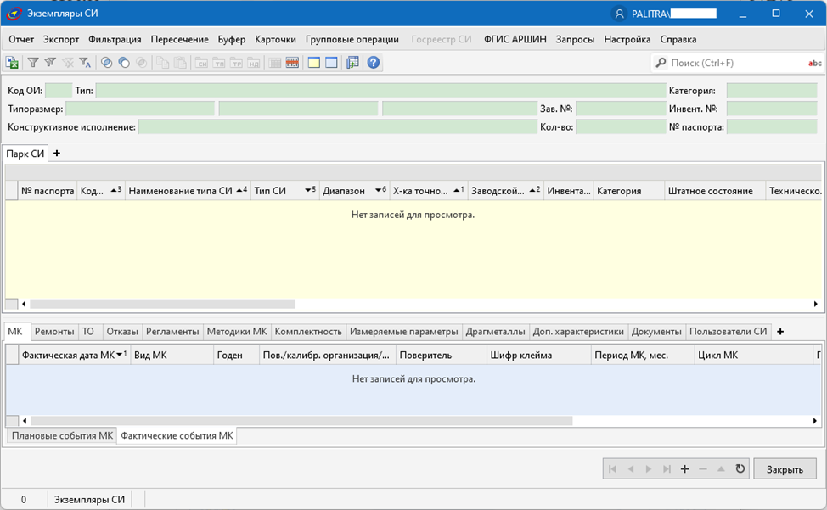Click the blue window panel icon

pos(331,63)
